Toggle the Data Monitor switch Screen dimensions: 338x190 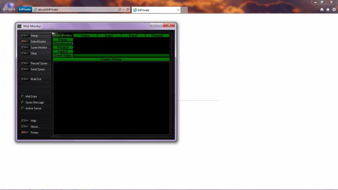click(x=25, y=41)
